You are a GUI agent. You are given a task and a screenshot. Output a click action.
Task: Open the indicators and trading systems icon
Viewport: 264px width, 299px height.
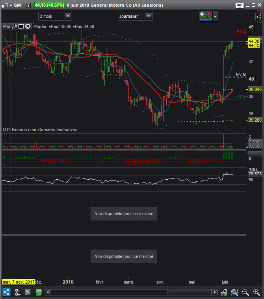[206, 16]
